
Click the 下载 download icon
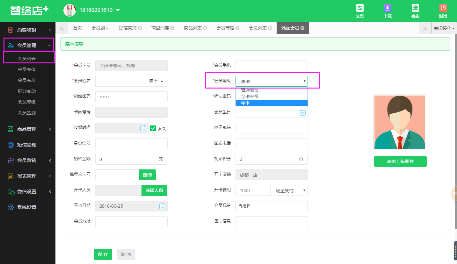[x=388, y=8]
